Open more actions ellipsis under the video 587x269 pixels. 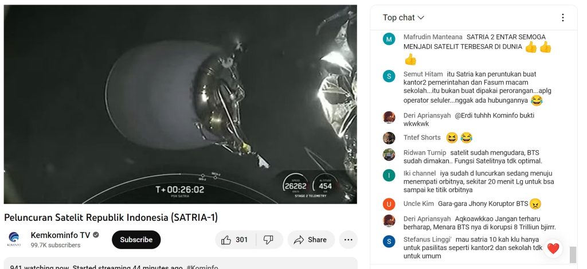click(348, 240)
